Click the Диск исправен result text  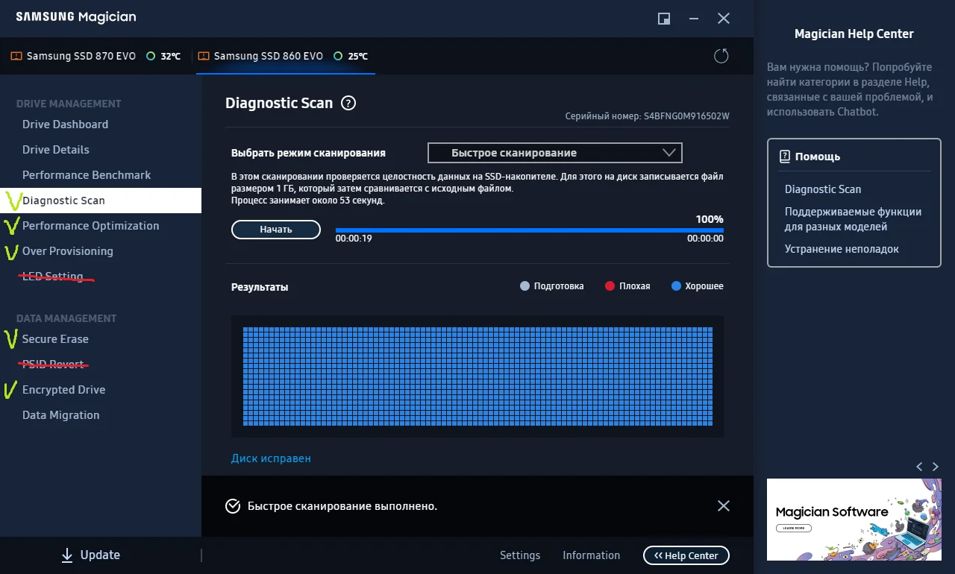(271, 458)
